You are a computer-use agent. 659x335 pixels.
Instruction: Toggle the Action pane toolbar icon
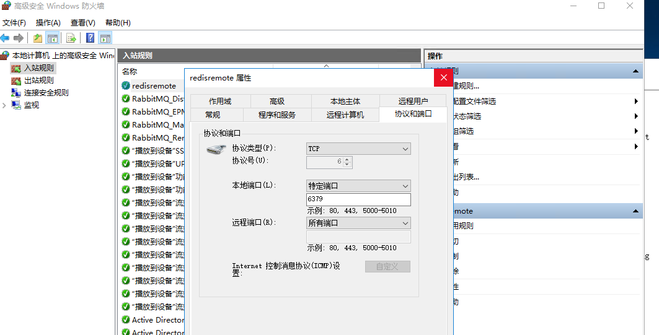click(105, 38)
